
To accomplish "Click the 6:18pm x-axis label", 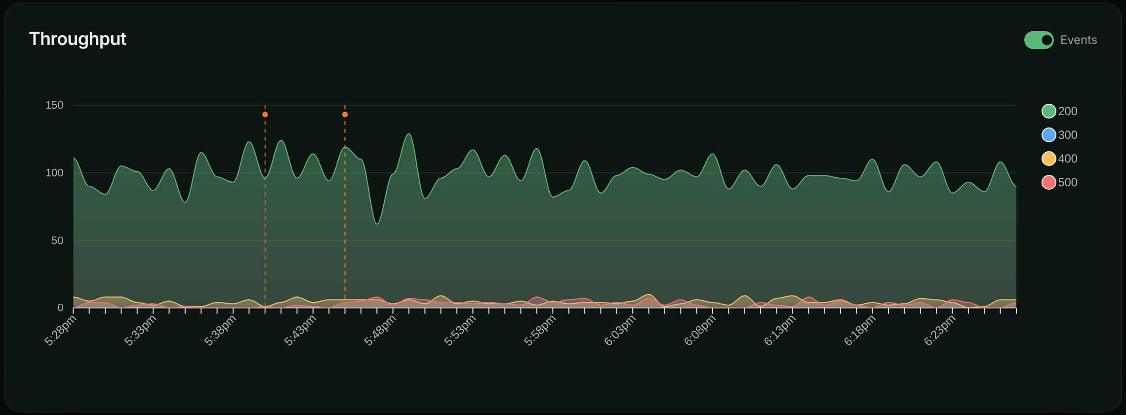I will coord(861,330).
